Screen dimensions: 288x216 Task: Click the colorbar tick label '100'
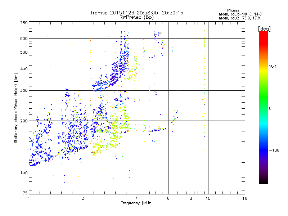pos(273,66)
